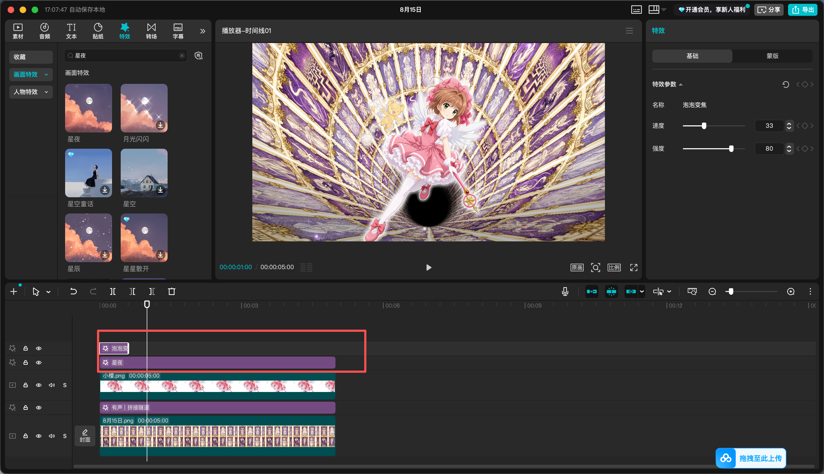Screen dimensions: 824x474
Task: Reset the effect parameters
Action: pos(786,85)
